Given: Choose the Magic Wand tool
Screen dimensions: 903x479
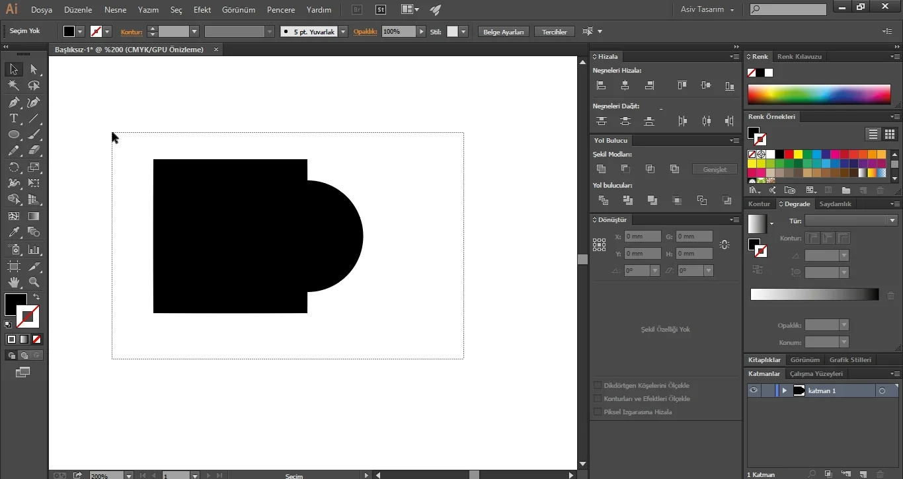Looking at the screenshot, I should pos(13,86).
